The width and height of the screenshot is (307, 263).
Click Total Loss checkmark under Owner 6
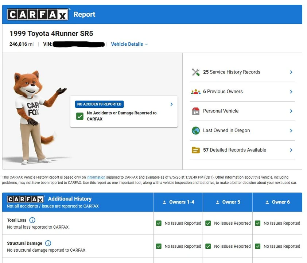pos(258,223)
